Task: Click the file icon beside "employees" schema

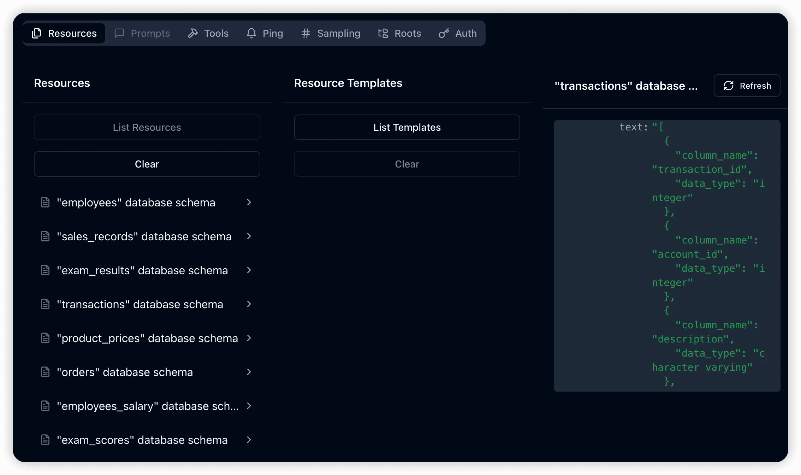Action: coord(45,202)
